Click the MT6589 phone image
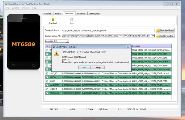The width and height of the screenshot is (185, 120). click(23, 42)
